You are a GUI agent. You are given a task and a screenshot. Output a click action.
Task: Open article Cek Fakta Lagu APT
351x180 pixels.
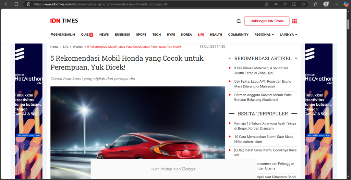point(263,84)
